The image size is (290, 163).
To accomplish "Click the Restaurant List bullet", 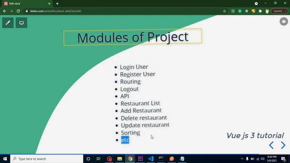I will click(x=140, y=103).
